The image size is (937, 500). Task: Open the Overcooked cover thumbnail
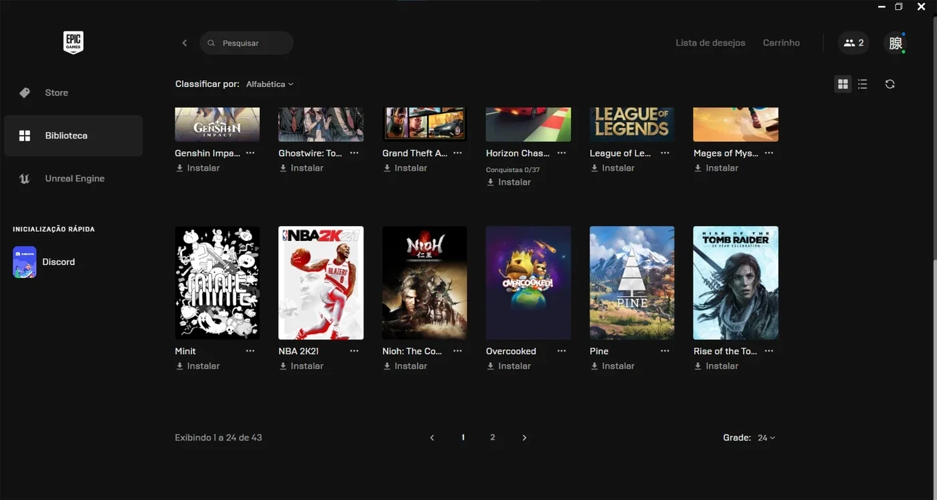click(529, 283)
